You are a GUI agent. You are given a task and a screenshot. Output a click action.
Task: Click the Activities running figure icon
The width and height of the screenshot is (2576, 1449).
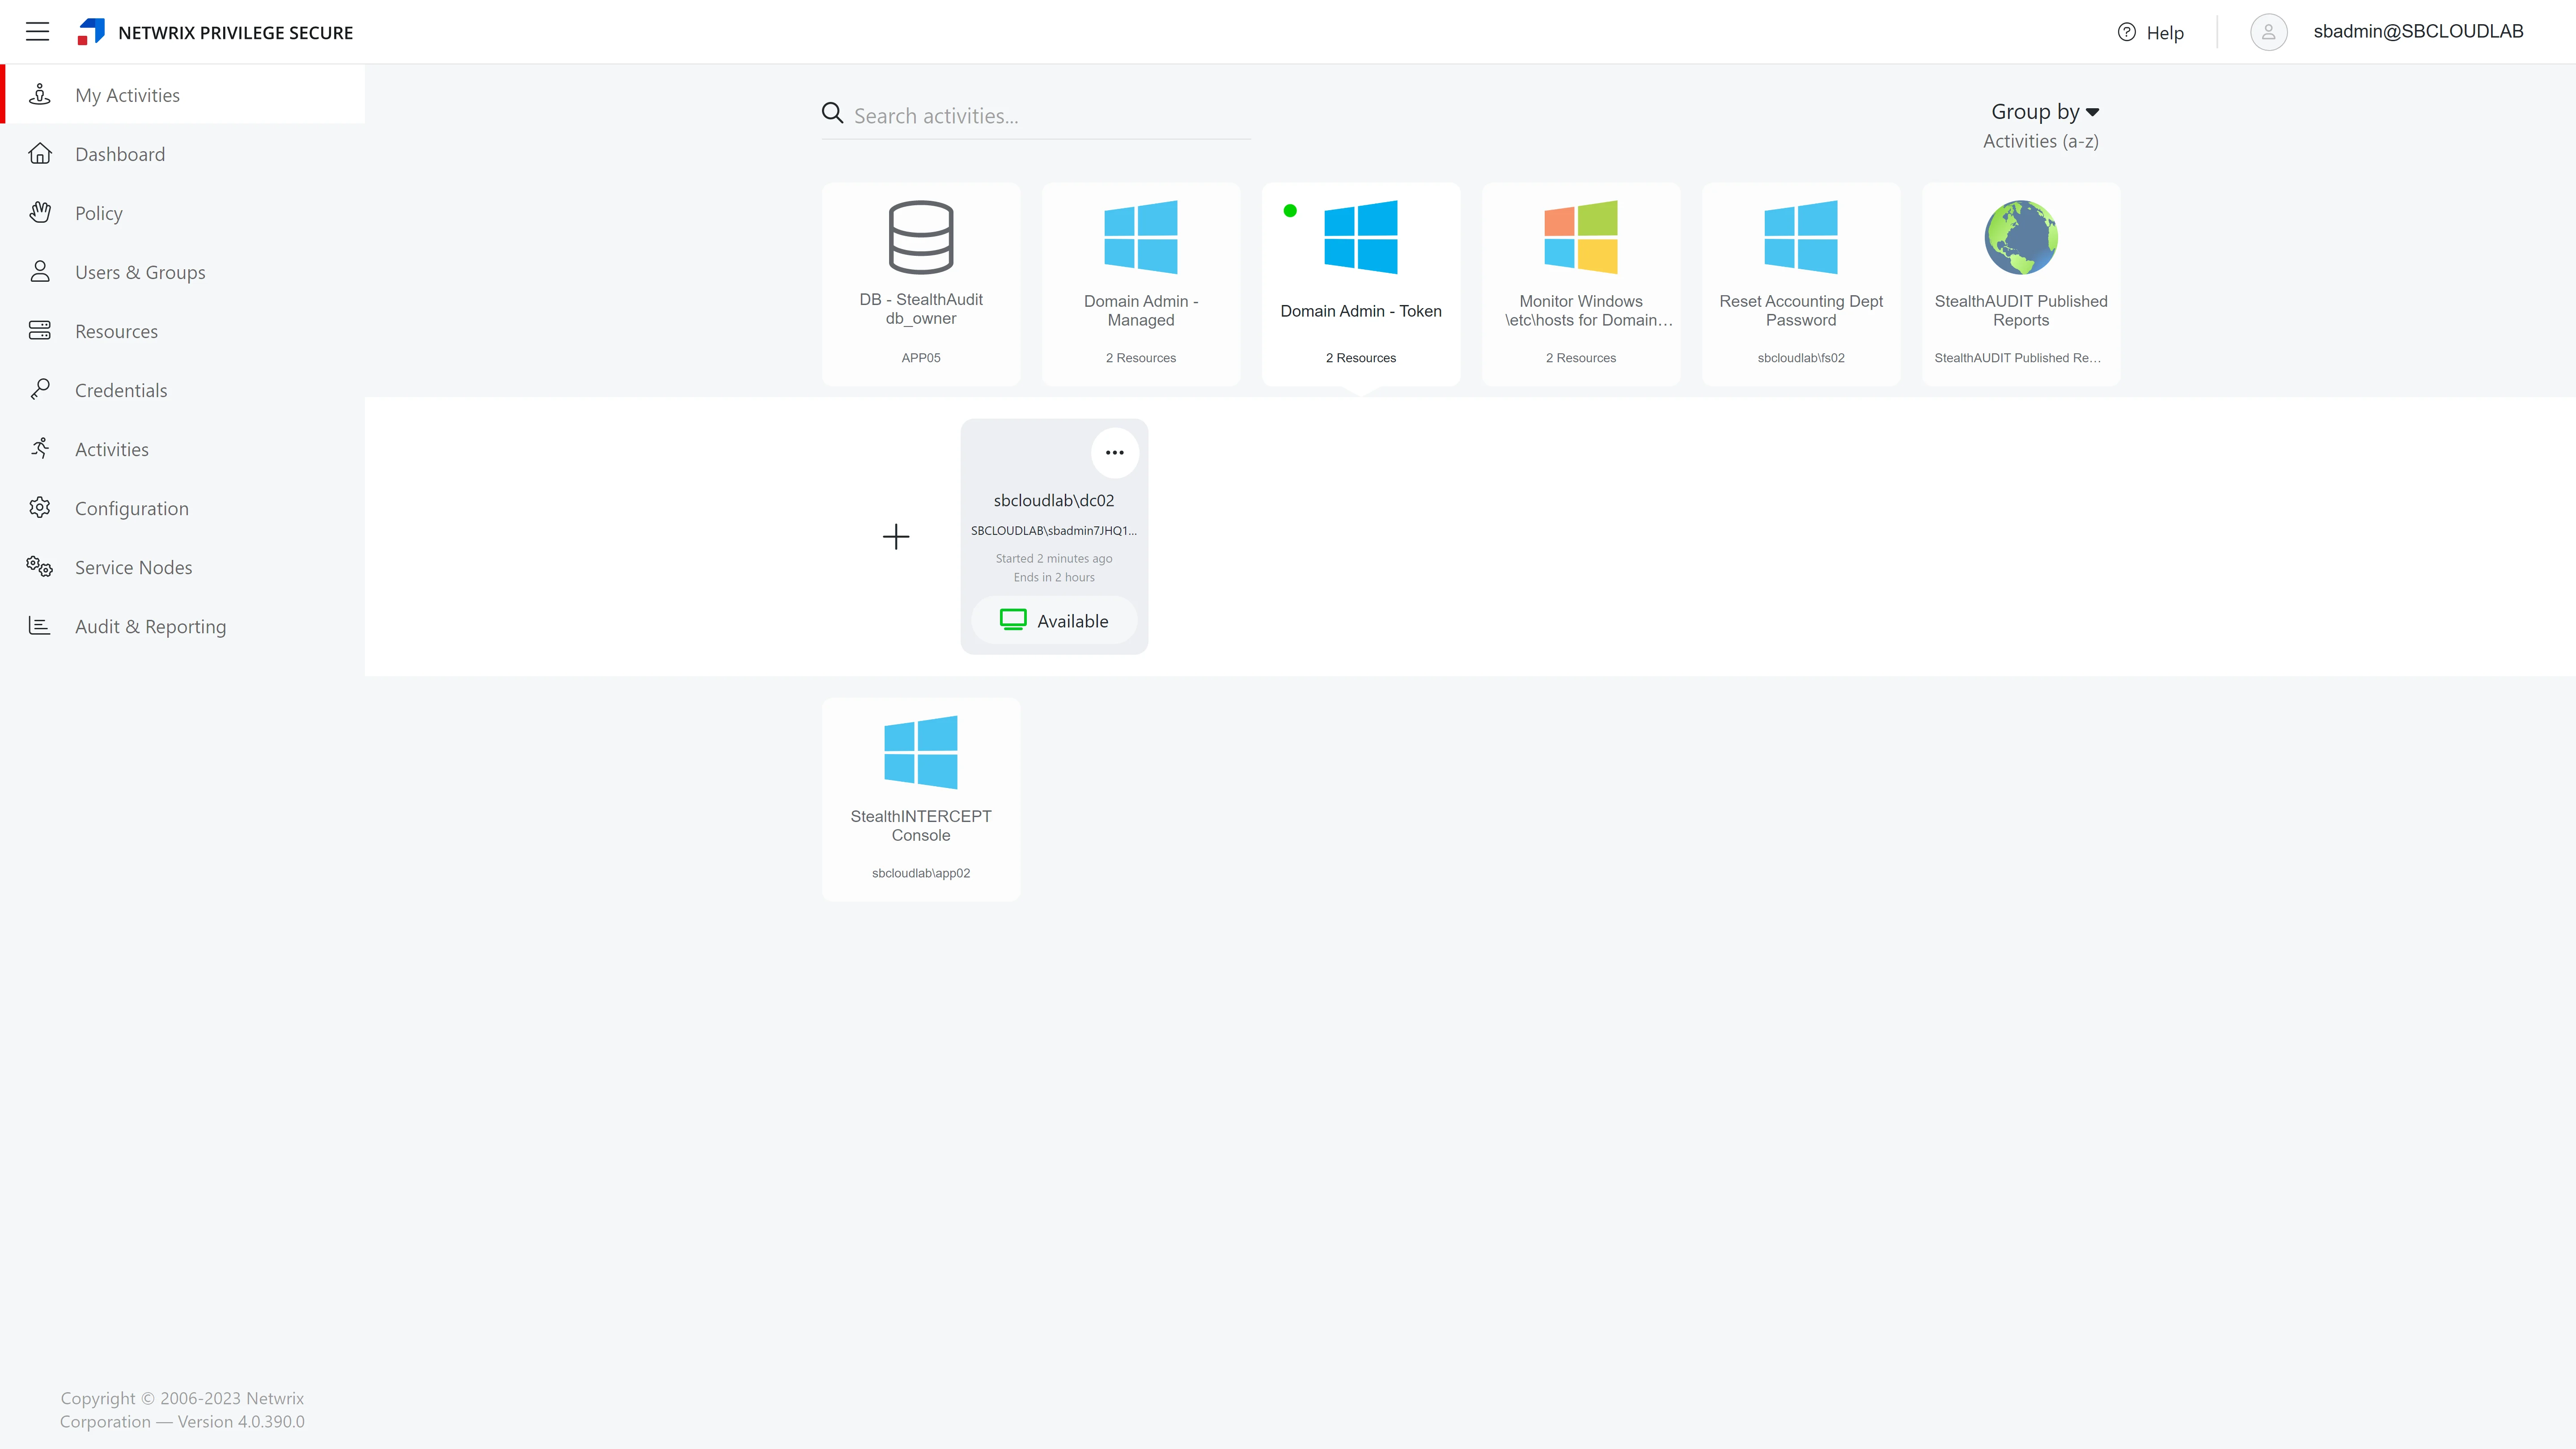click(40, 448)
